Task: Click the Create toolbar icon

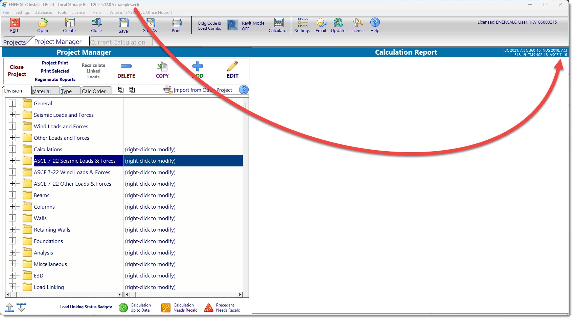Action: pyautogui.click(x=69, y=23)
